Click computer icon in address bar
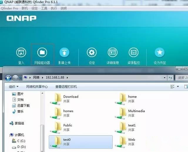This screenshot has height=152, width=188. (x=26, y=78)
